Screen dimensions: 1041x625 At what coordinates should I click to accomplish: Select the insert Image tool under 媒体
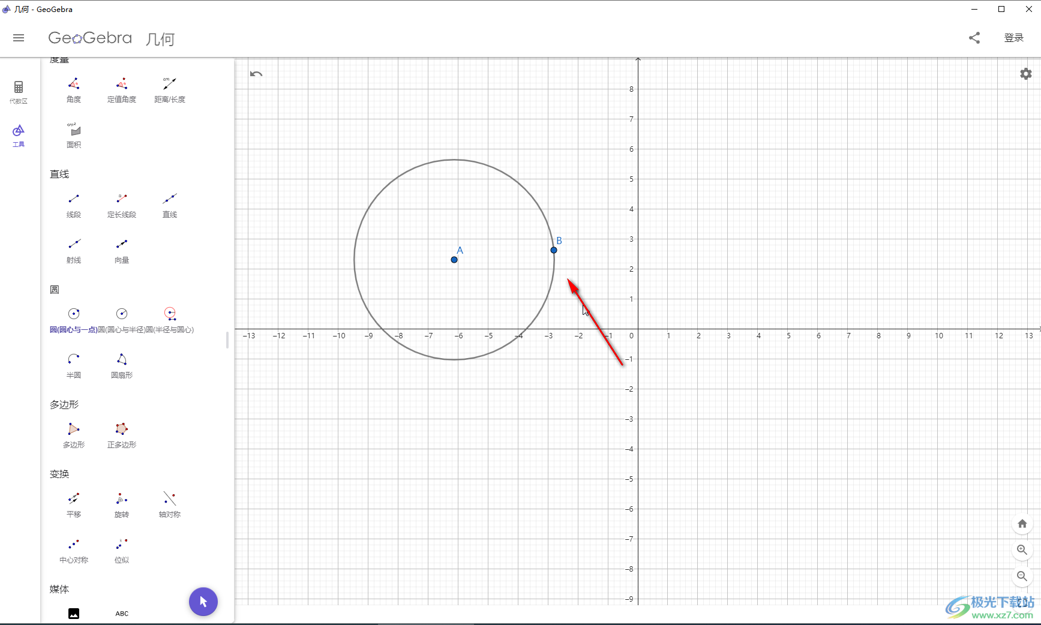[x=74, y=614]
